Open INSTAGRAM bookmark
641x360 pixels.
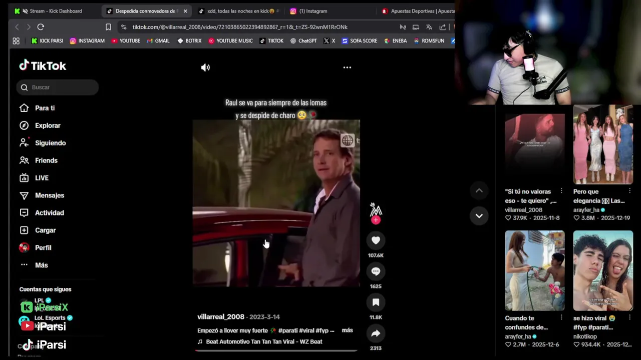87,41
